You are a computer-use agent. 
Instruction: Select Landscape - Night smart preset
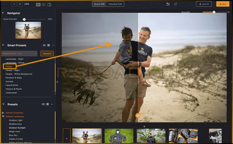15,59
